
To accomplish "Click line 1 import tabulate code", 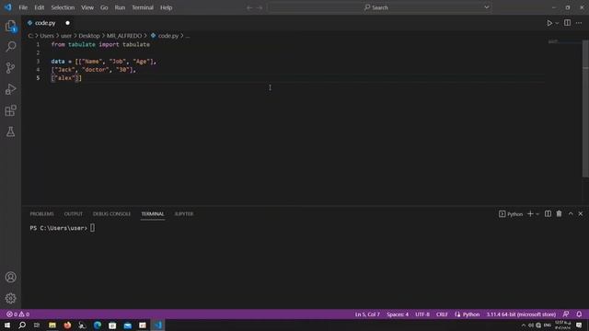I will [100, 44].
